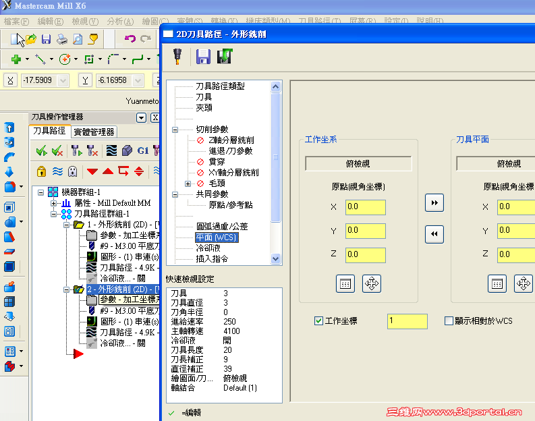Switch to the 刀具路徑 tab
Image resolution: width=535 pixels, height=421 pixels.
pos(49,131)
